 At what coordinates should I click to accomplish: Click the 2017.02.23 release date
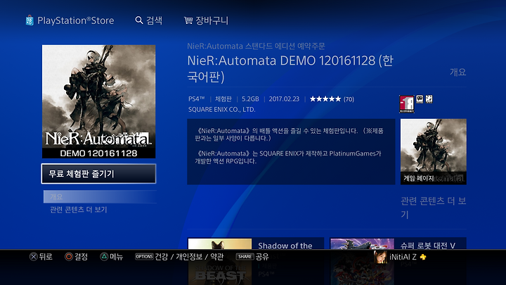[x=284, y=99]
